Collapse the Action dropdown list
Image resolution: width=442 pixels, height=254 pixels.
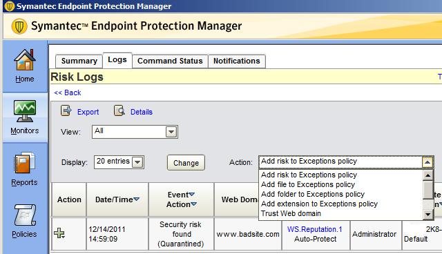427,162
